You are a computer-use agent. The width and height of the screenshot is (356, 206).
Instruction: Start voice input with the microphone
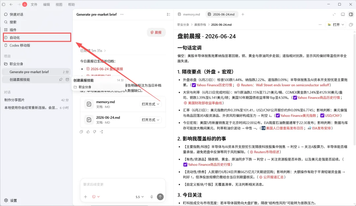coord(152,197)
